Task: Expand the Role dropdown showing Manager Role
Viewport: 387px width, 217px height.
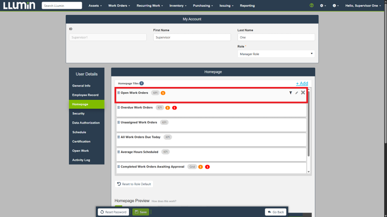Action: coord(276,54)
